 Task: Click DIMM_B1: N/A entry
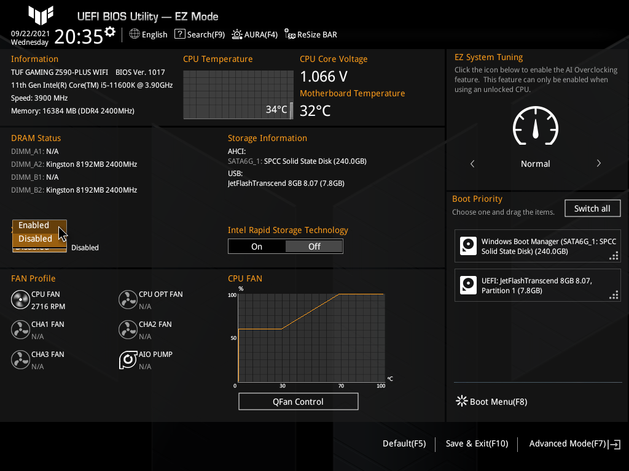[35, 177]
